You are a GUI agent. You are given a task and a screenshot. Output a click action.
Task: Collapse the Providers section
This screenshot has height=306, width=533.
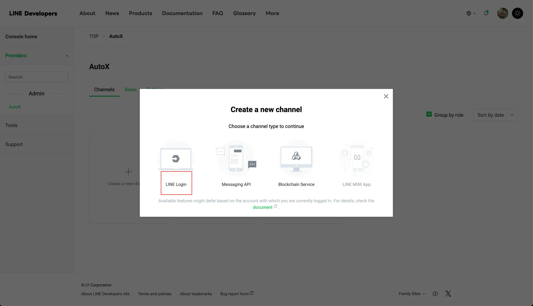click(x=67, y=56)
